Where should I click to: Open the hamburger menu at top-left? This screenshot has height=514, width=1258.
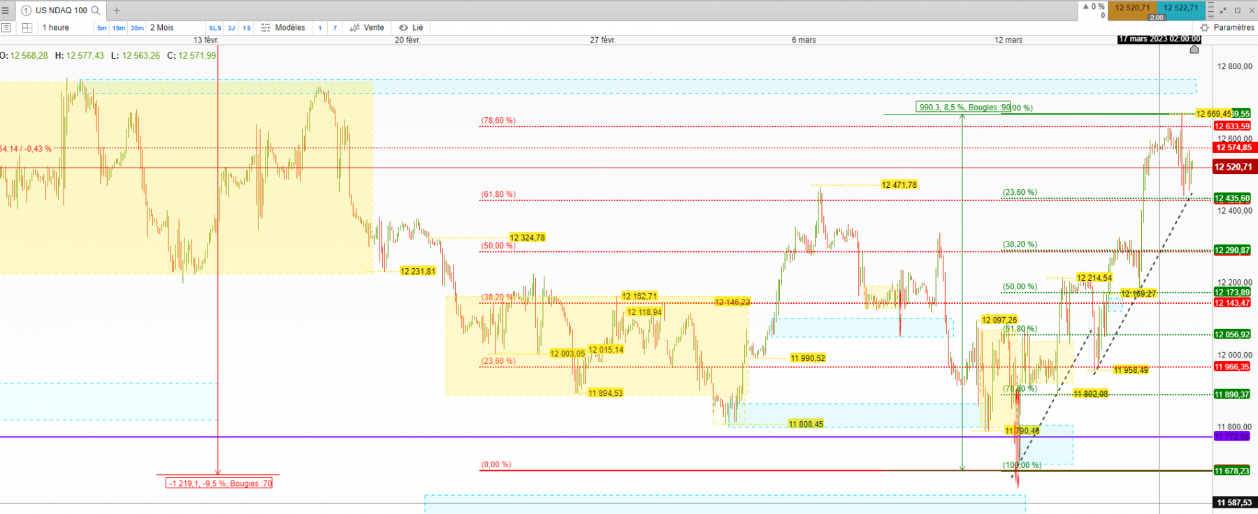6,10
